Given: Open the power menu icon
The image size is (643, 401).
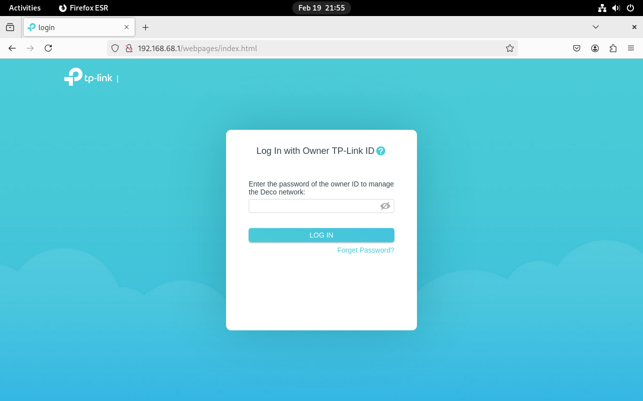Looking at the screenshot, I should pos(630,8).
